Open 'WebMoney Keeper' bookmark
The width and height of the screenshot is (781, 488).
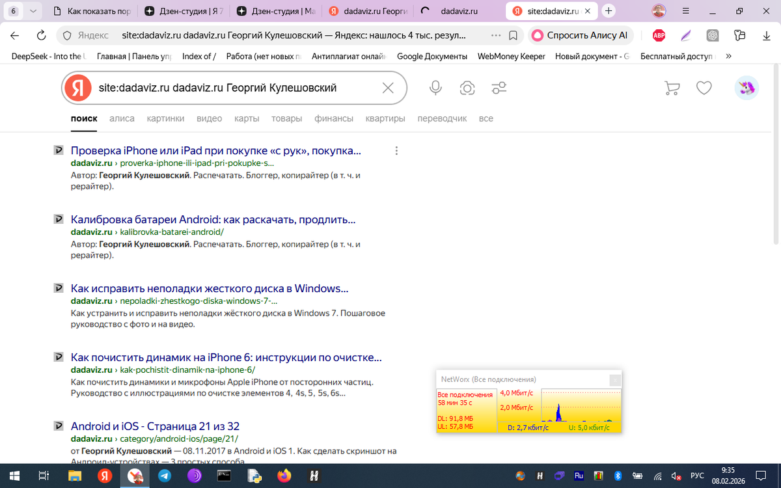(511, 56)
